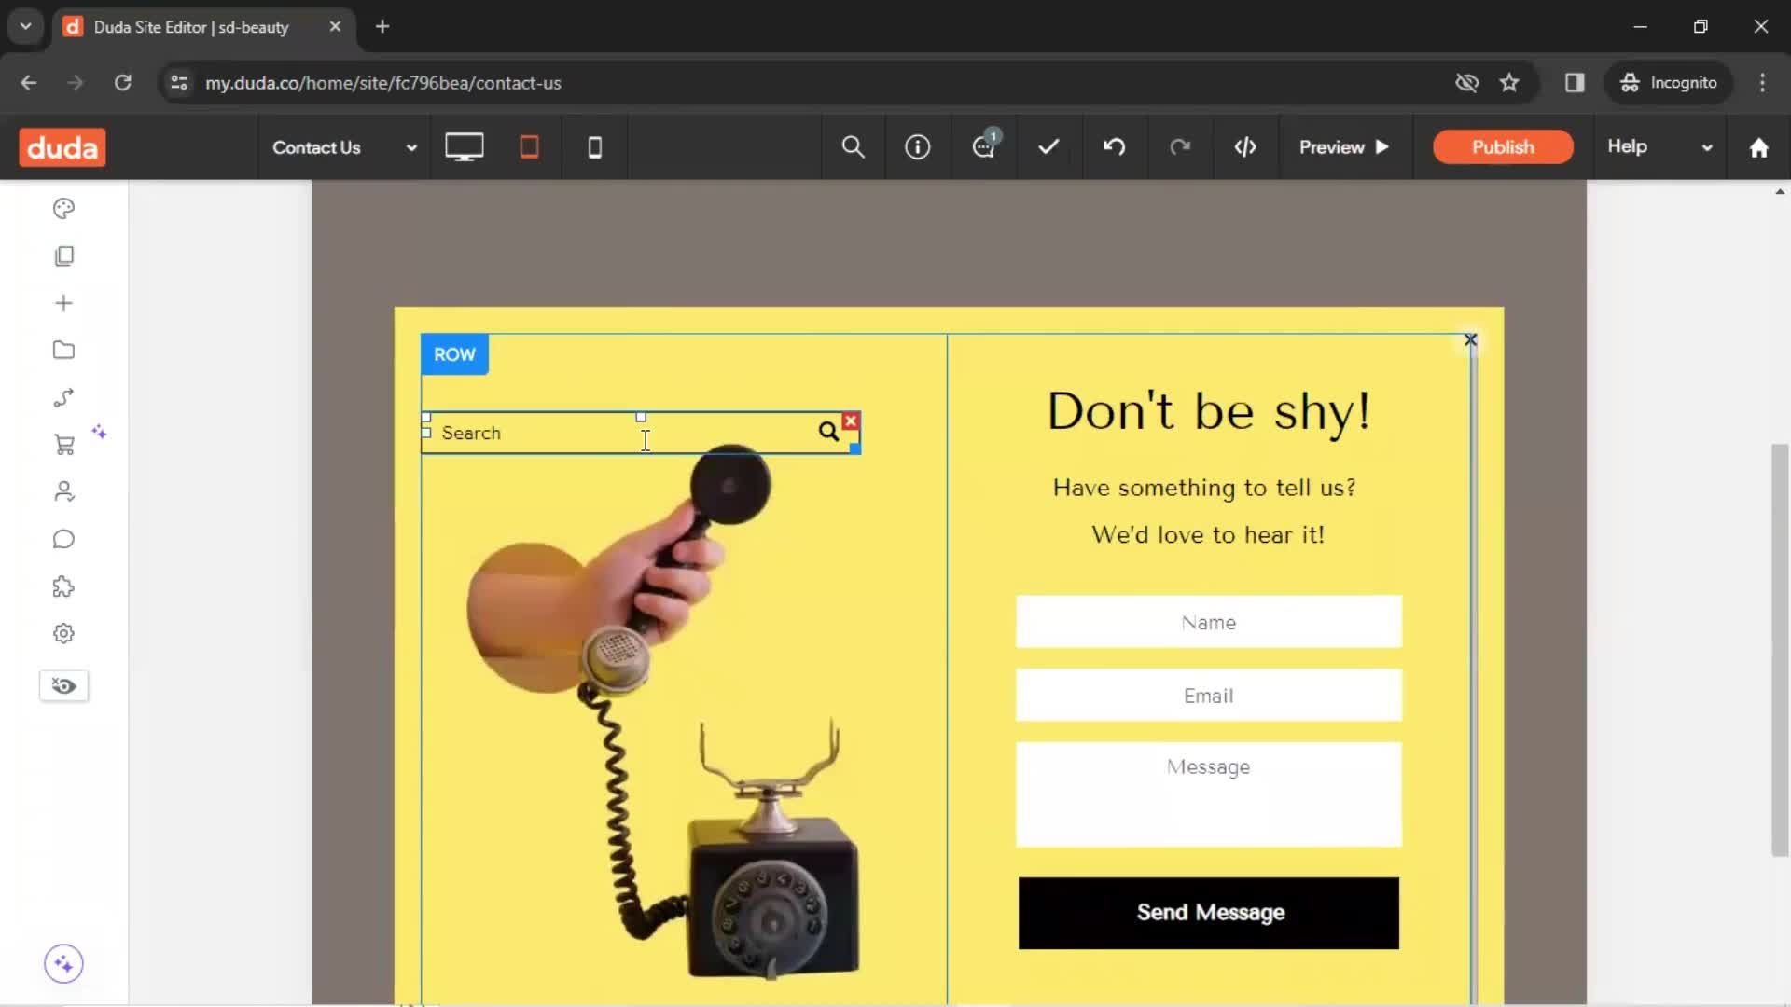Toggle the browser side panel
Image resolution: width=1791 pixels, height=1007 pixels.
click(x=1575, y=83)
